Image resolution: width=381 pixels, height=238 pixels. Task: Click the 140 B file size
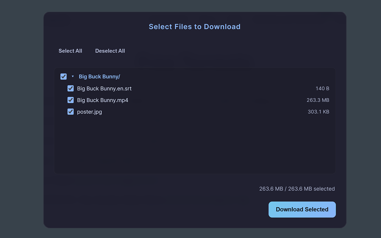(x=322, y=88)
